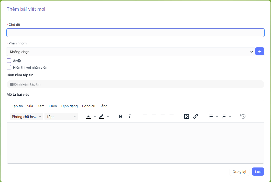Screen dimensions: 271x182
Task: Enable the Ẩn checkbox
Action: pos(9,61)
